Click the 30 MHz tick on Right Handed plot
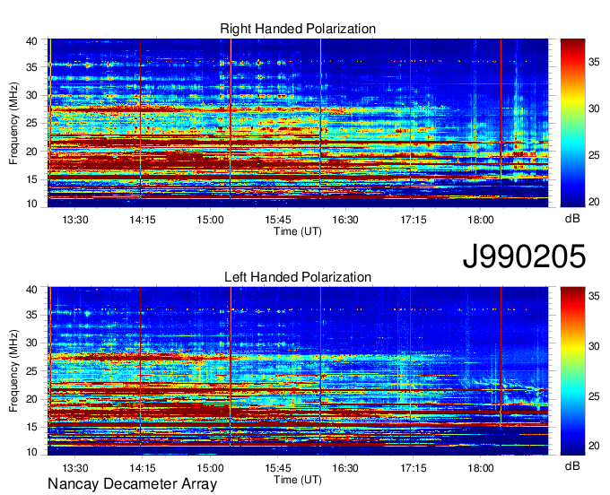Image resolution: width=610 pixels, height=495 pixels. [x=32, y=95]
